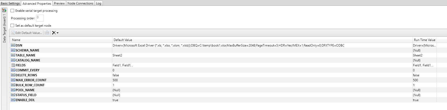This screenshot has width=447, height=110.
Task: Open the Node Connections tab
Action: 80,3
